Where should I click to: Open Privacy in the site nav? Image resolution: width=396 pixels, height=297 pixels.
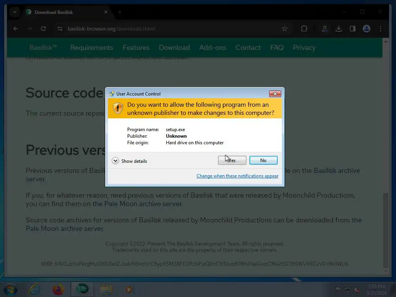point(304,48)
